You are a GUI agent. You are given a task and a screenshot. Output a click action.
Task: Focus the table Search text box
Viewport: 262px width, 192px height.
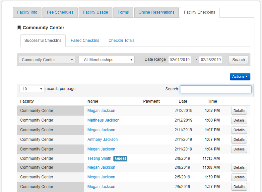(x=216, y=89)
